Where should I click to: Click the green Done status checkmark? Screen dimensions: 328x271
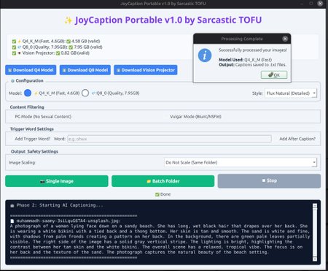[157, 194]
